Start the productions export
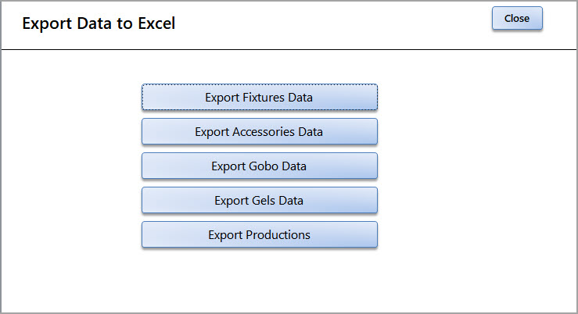The image size is (578, 314). tap(260, 234)
